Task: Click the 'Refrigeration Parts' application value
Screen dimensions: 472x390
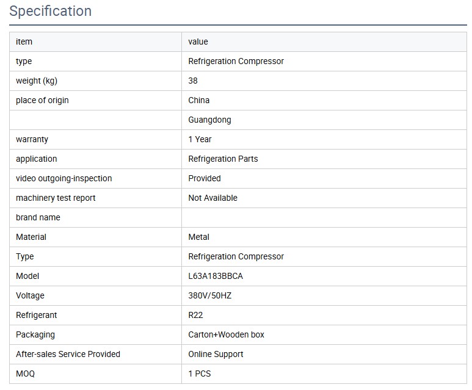Action: (223, 159)
